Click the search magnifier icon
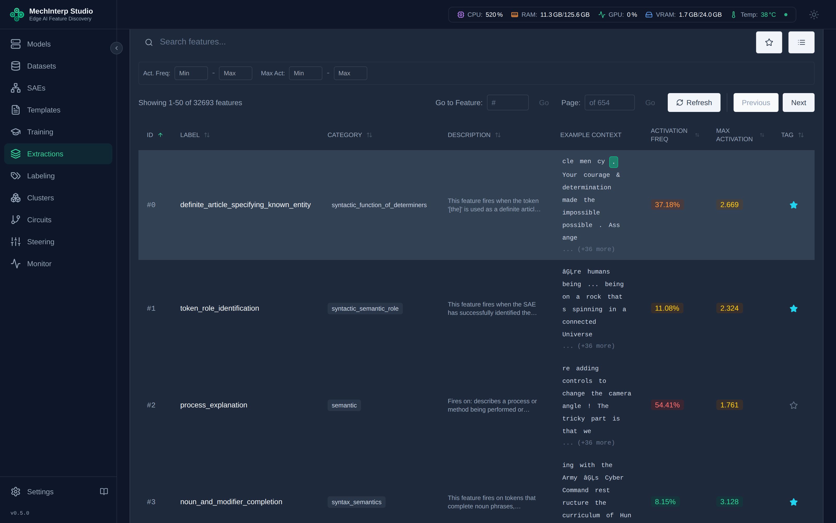This screenshot has height=523, width=836. click(149, 42)
